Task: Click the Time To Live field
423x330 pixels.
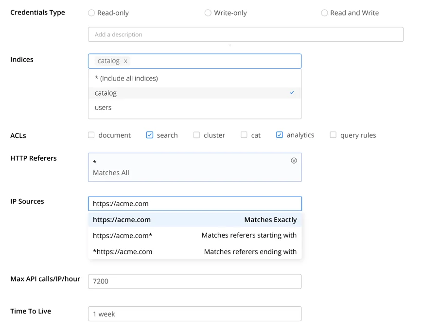Action: [194, 313]
